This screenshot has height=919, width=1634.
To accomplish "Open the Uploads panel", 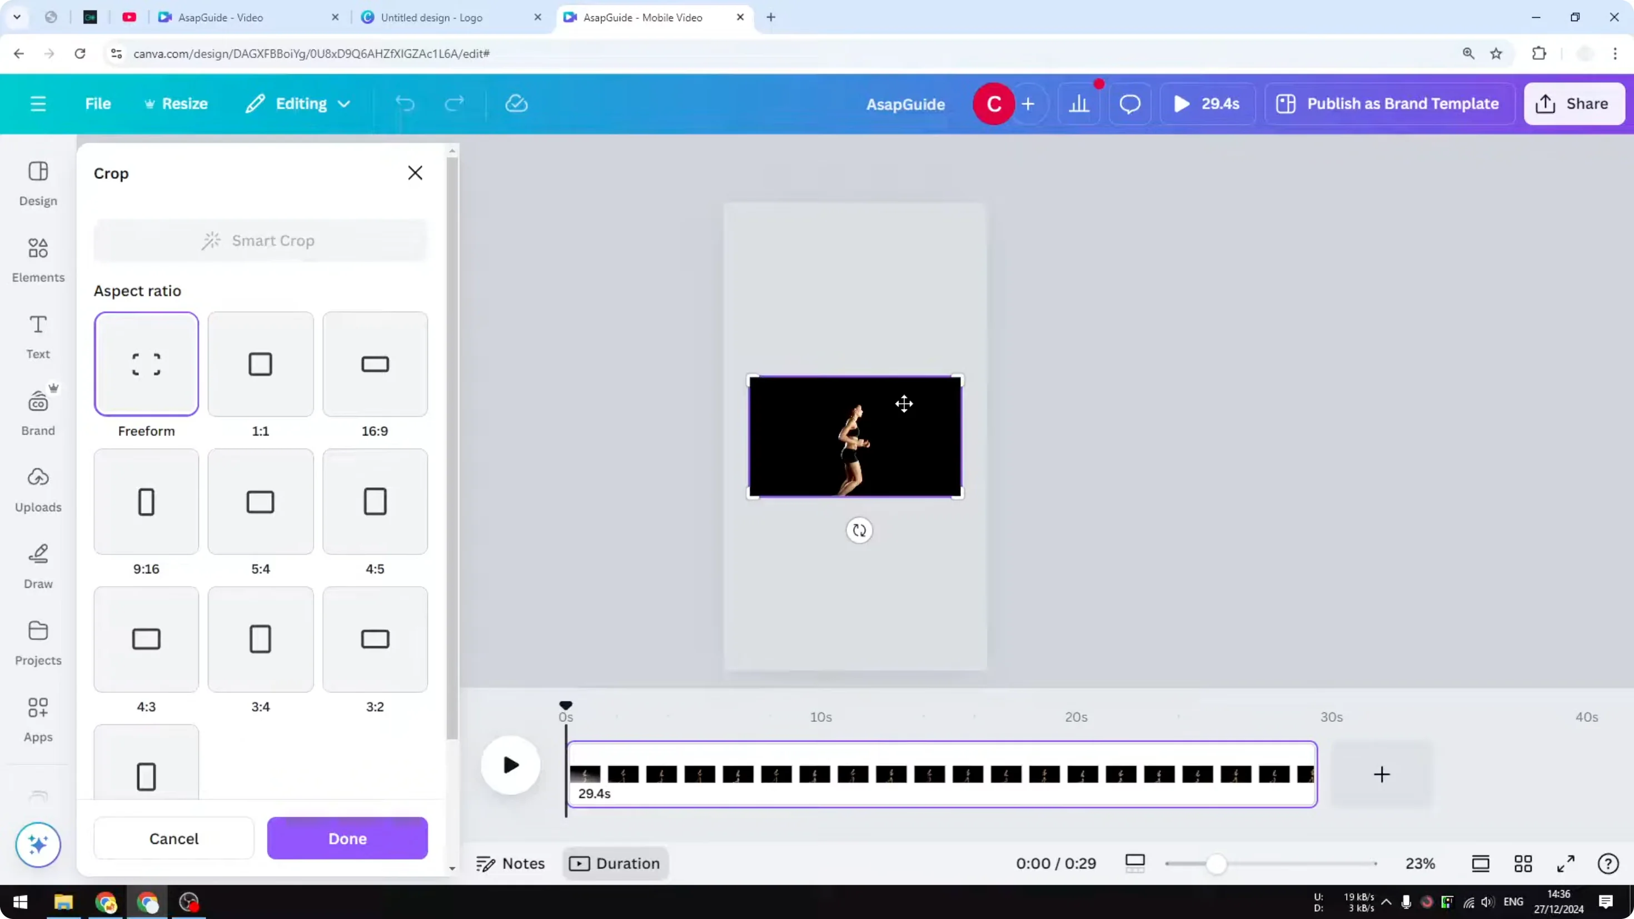I will point(37,488).
